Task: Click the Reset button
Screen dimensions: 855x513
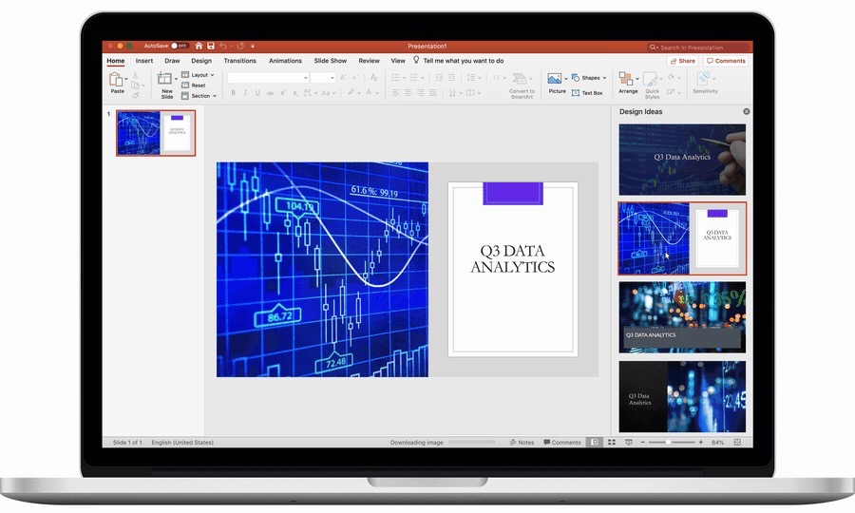Action: tap(194, 85)
